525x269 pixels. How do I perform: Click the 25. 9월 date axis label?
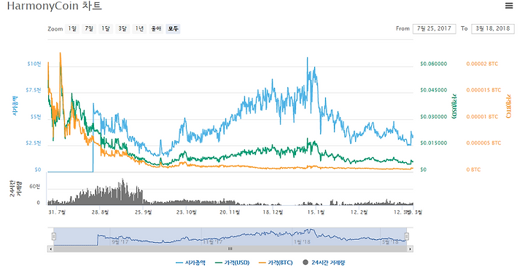point(143,212)
